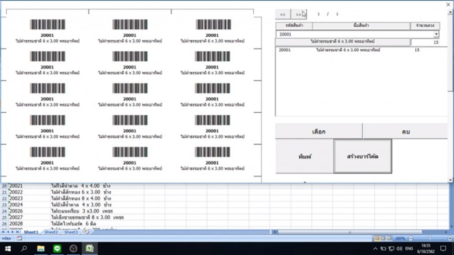
Task: Switch to the Sheet1 tab
Action: click(31, 232)
